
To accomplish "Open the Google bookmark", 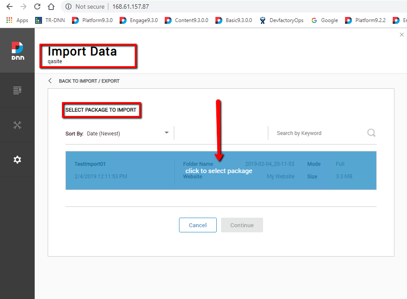I will click(x=325, y=20).
